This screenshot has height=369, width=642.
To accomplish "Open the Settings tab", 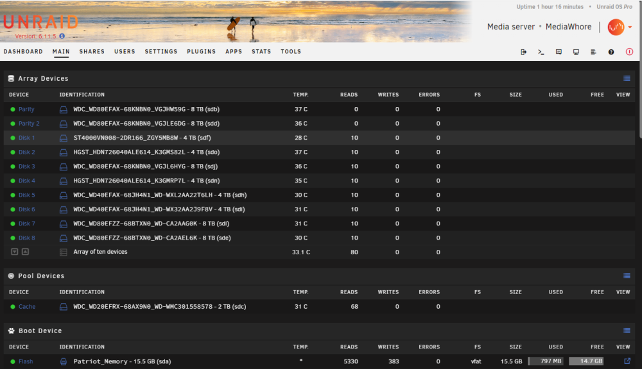I will tap(161, 51).
